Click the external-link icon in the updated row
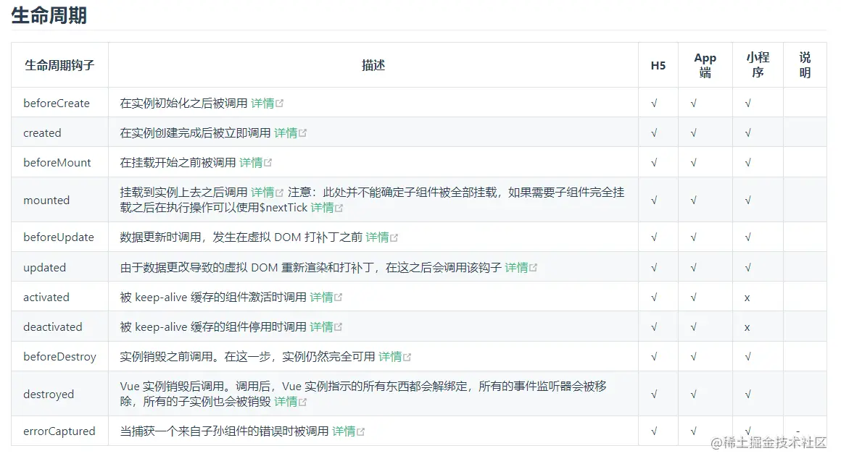 pos(533,267)
